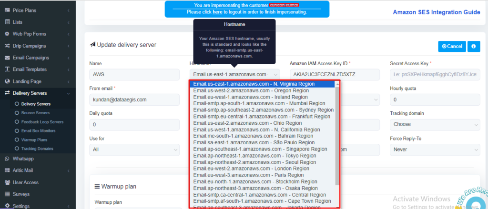Click the Email Campaigns envelope icon
488x209 pixels.
(x=7, y=58)
